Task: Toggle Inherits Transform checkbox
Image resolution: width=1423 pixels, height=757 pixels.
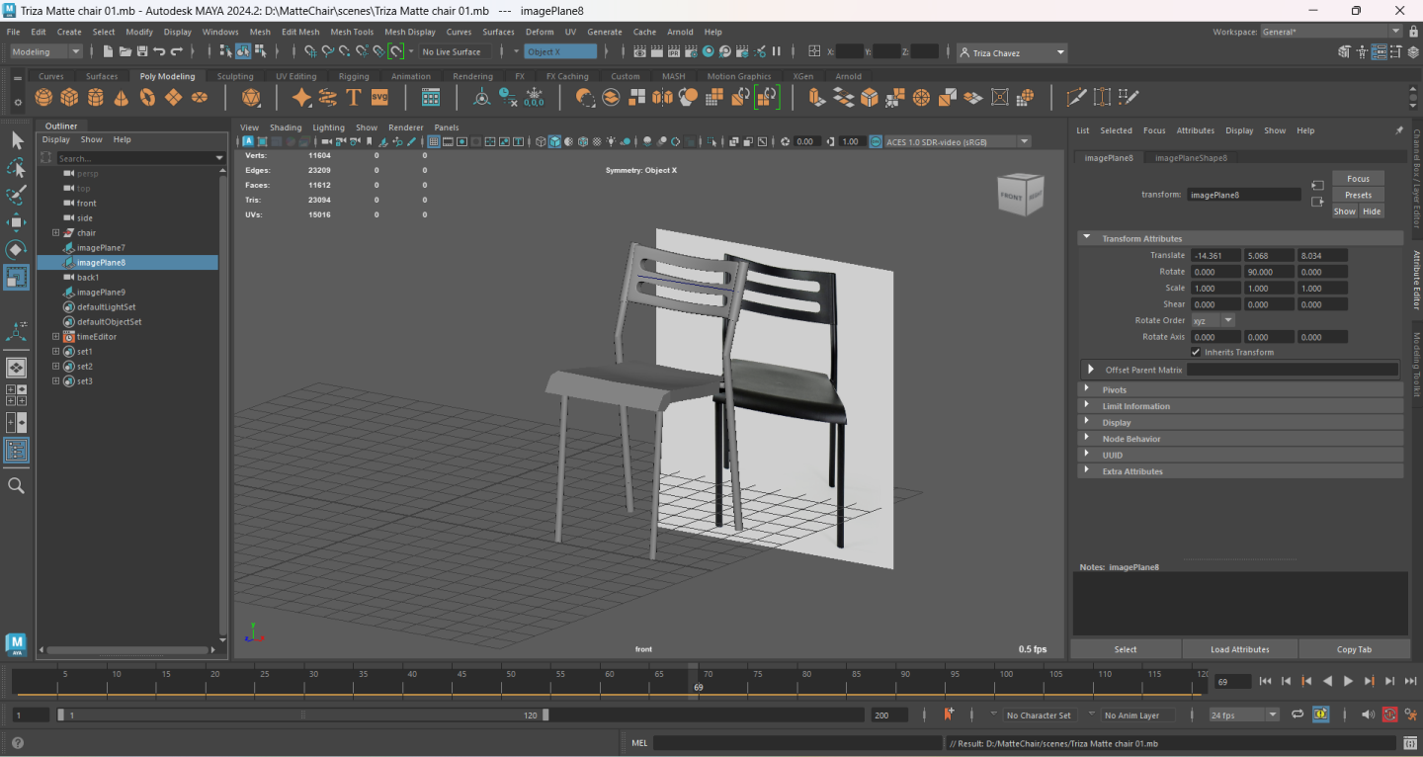Action: [1196, 352]
